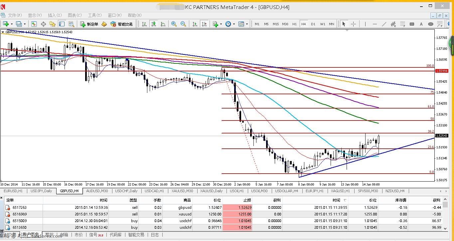Select the Trendline drawing tool
The height and width of the screenshot is (241, 454).
(x=384, y=24)
